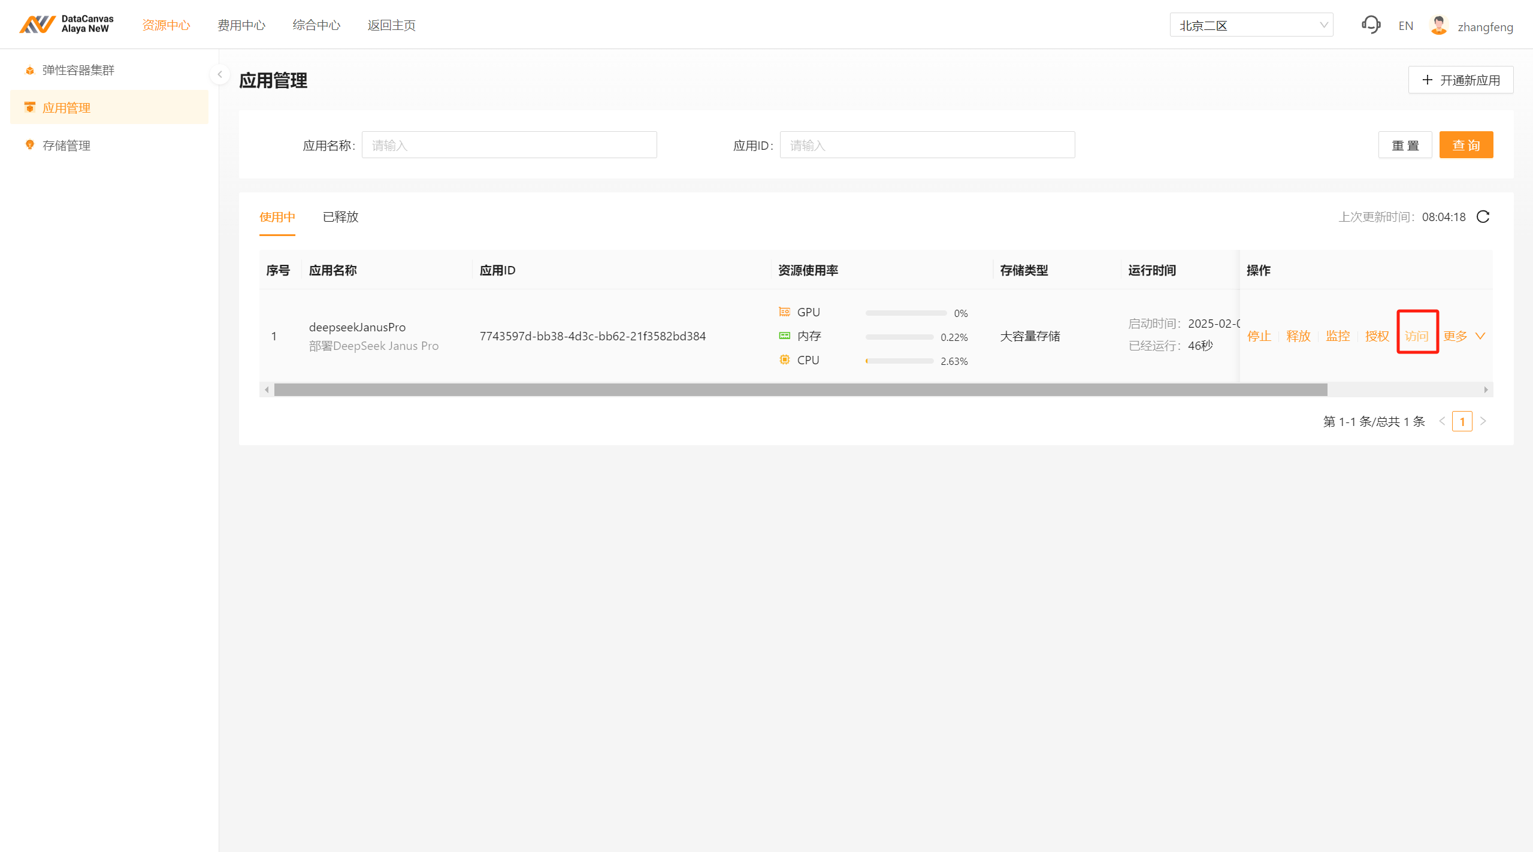Image resolution: width=1533 pixels, height=852 pixels.
Task: Collapse the sidebar with the arrow icon
Action: (220, 74)
